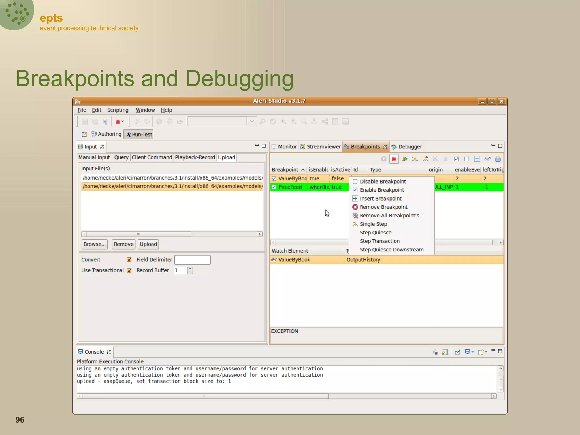
Task: Click the Scroll Lock icon in Console toolbar
Action: [x=445, y=352]
